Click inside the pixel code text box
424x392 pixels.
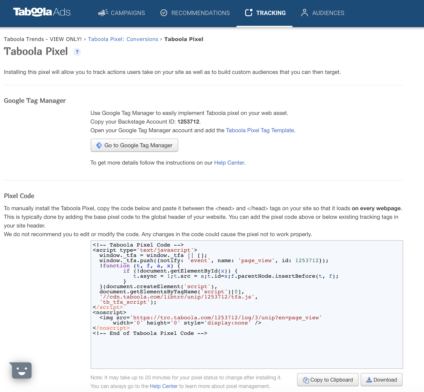pyautogui.click(x=247, y=305)
